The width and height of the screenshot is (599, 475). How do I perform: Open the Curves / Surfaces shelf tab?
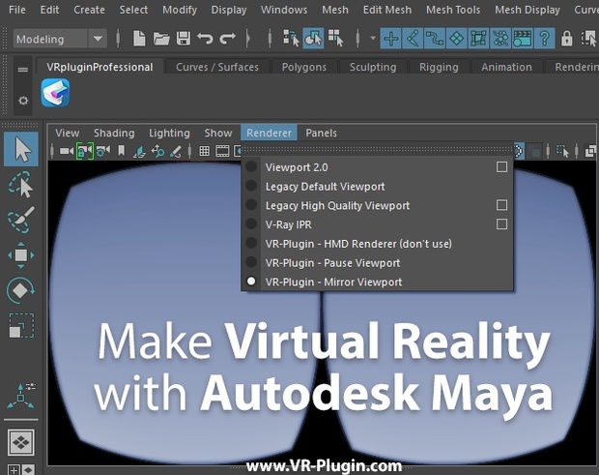(x=217, y=67)
